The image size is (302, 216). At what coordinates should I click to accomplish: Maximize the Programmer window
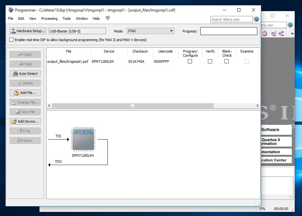[239, 10]
